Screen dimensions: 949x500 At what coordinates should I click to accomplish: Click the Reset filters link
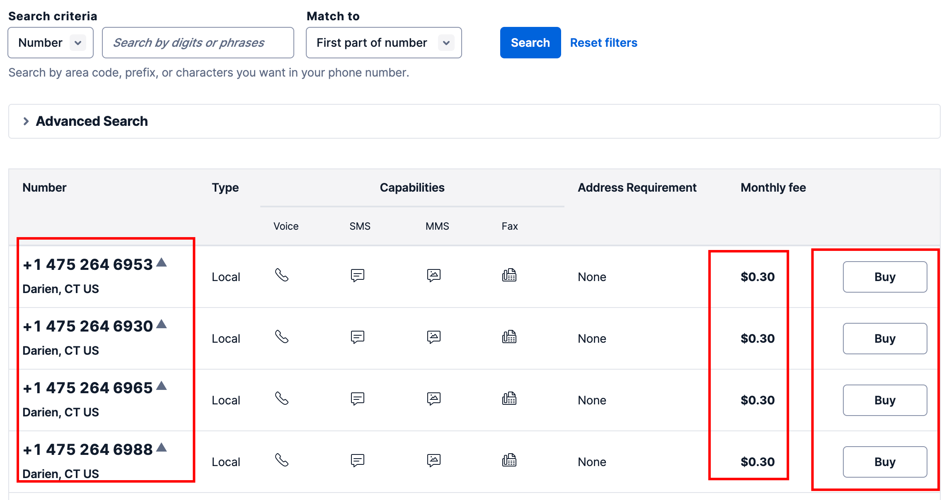pyautogui.click(x=604, y=43)
